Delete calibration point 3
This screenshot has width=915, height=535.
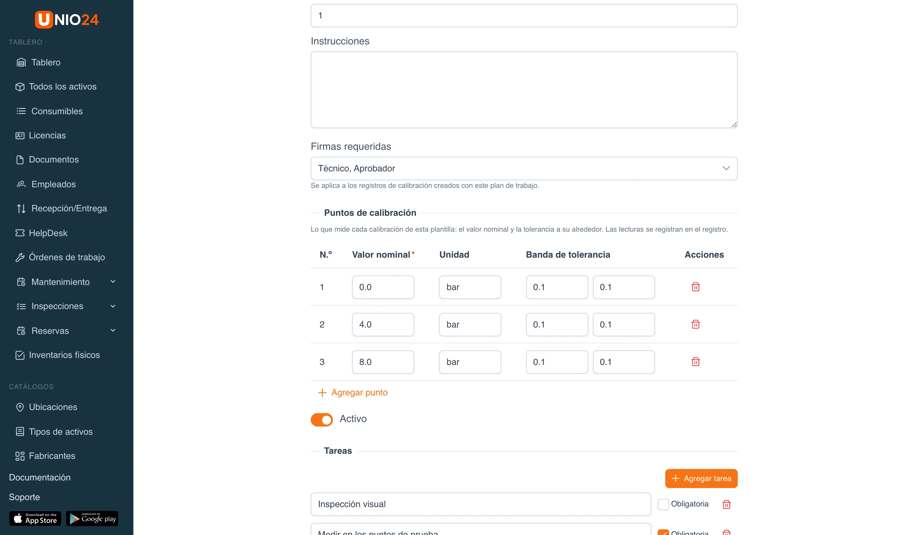pyautogui.click(x=695, y=362)
